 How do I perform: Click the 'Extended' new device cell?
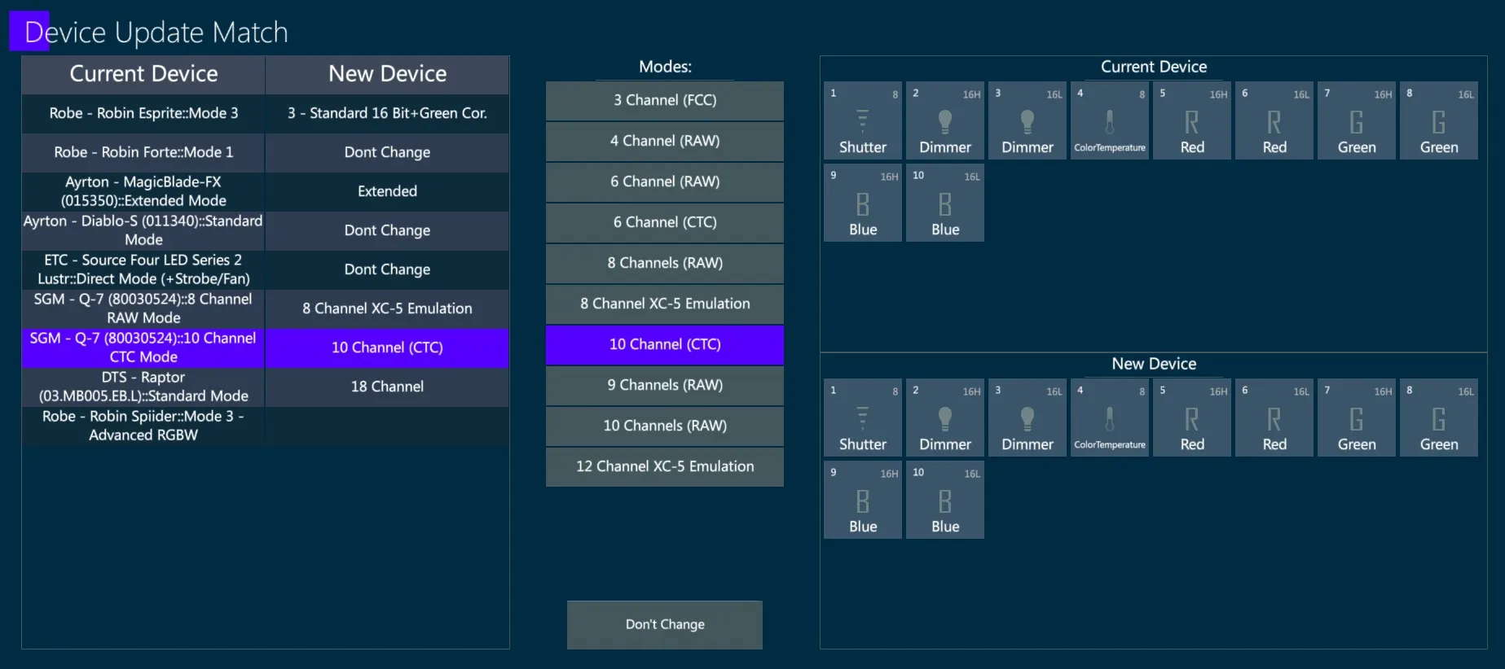pyautogui.click(x=387, y=191)
